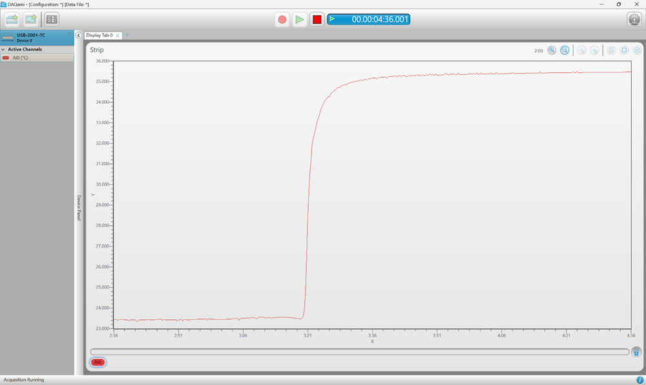
Task: Open the channel configuration list icon
Action: [52, 19]
